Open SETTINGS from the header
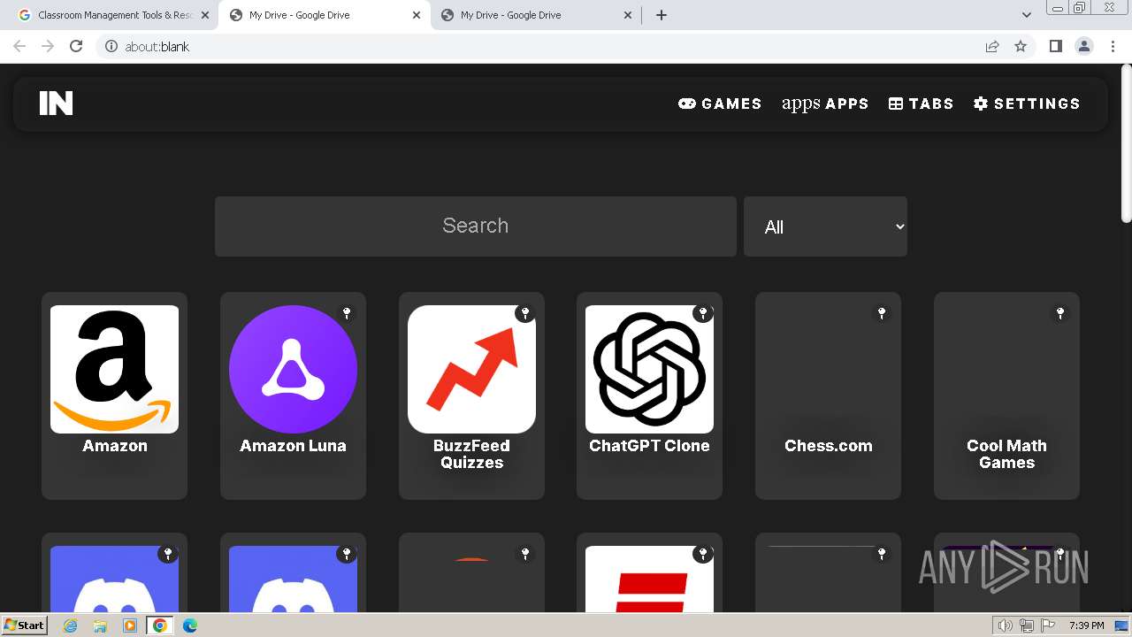 [1027, 104]
